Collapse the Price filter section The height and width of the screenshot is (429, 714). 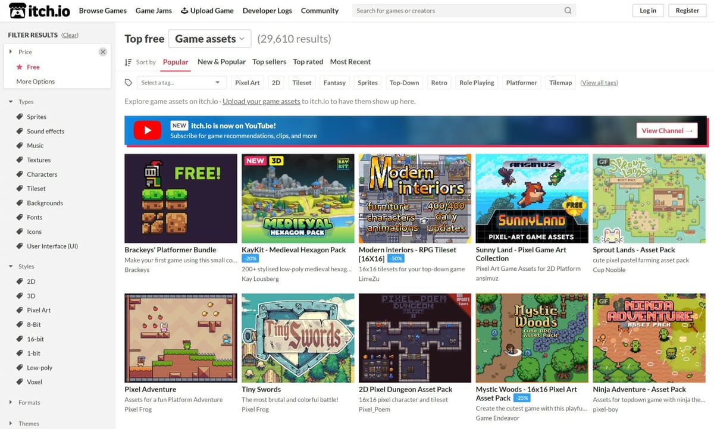11,52
